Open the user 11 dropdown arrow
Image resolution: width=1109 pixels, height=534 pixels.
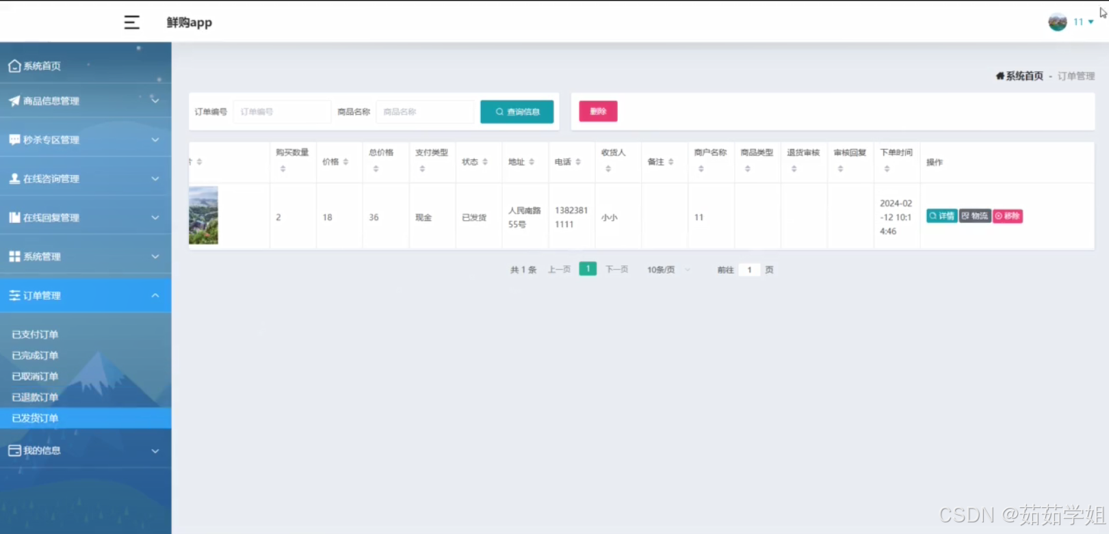[x=1091, y=22]
